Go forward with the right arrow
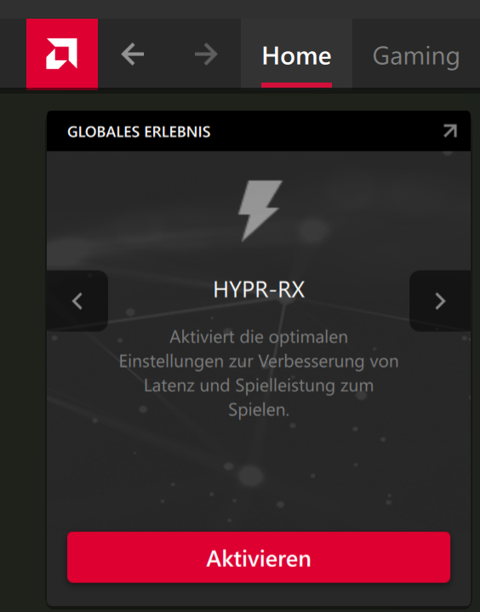 tap(206, 54)
